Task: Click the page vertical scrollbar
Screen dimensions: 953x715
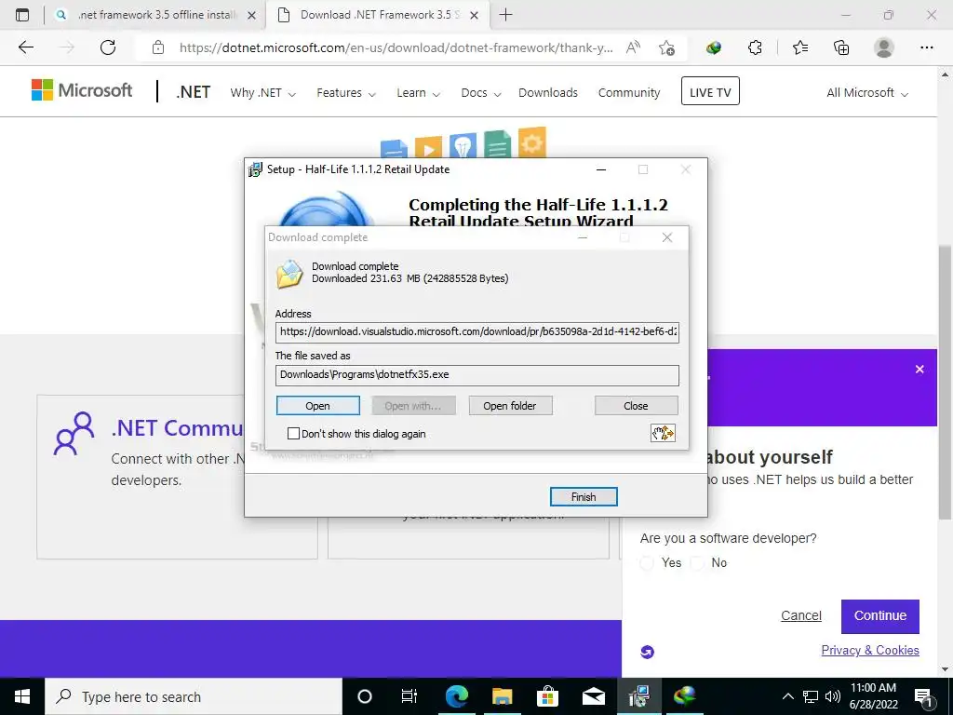Action: (946, 382)
